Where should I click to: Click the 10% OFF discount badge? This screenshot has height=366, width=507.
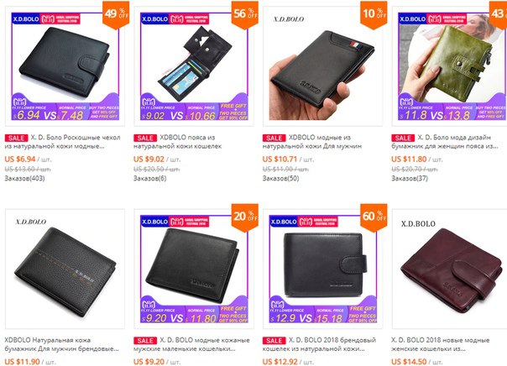pos(374,14)
